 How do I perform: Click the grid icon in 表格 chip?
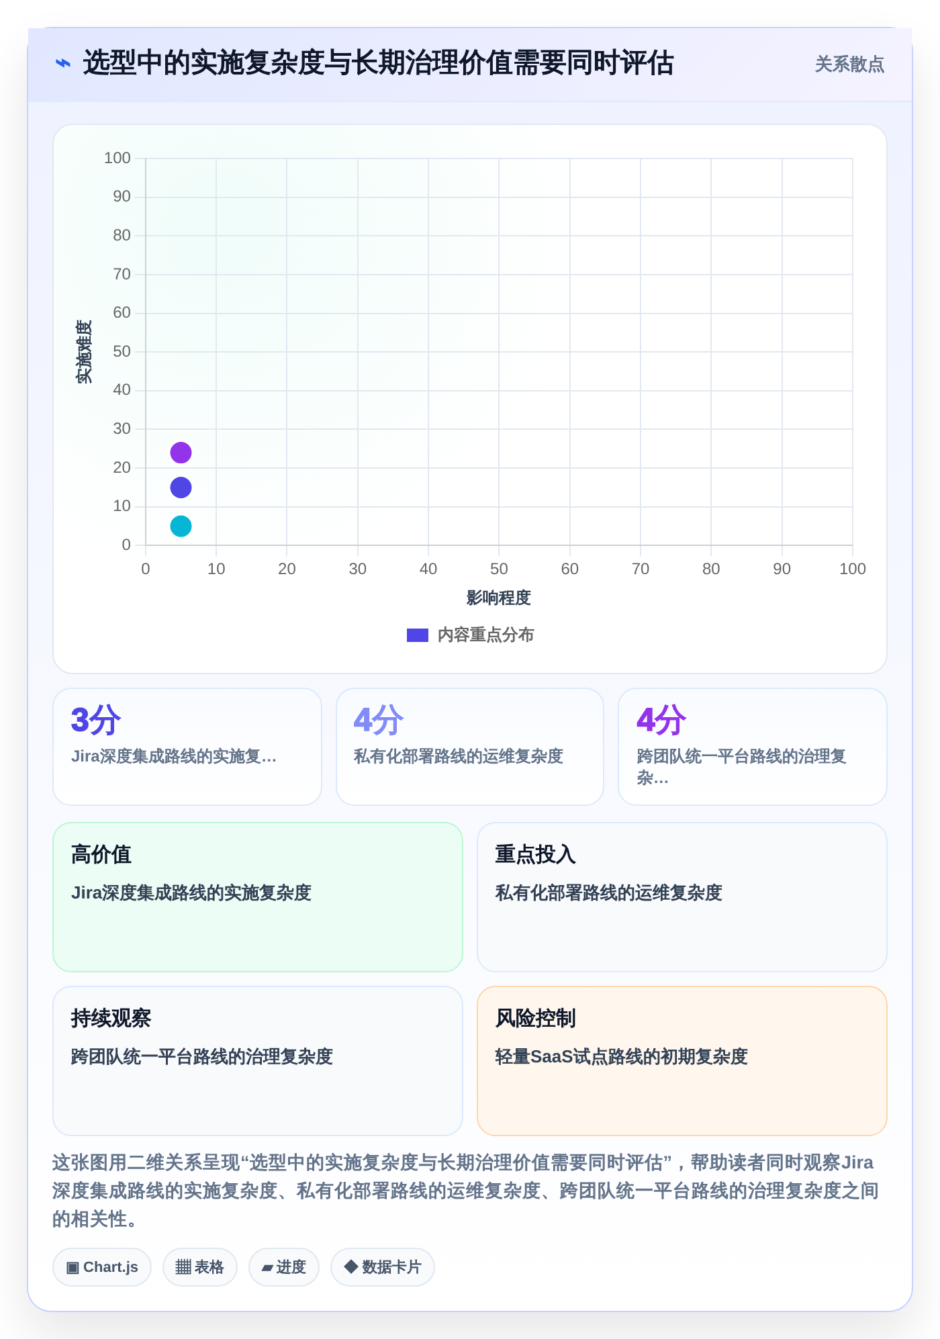(x=183, y=1267)
